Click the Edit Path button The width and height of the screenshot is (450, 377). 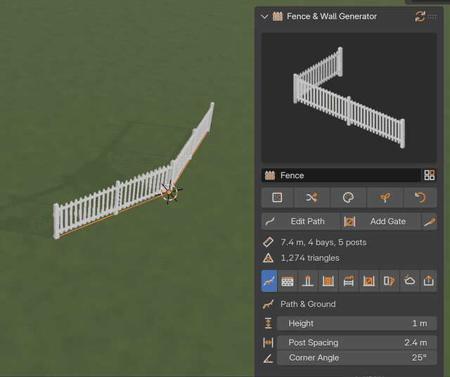(x=301, y=222)
